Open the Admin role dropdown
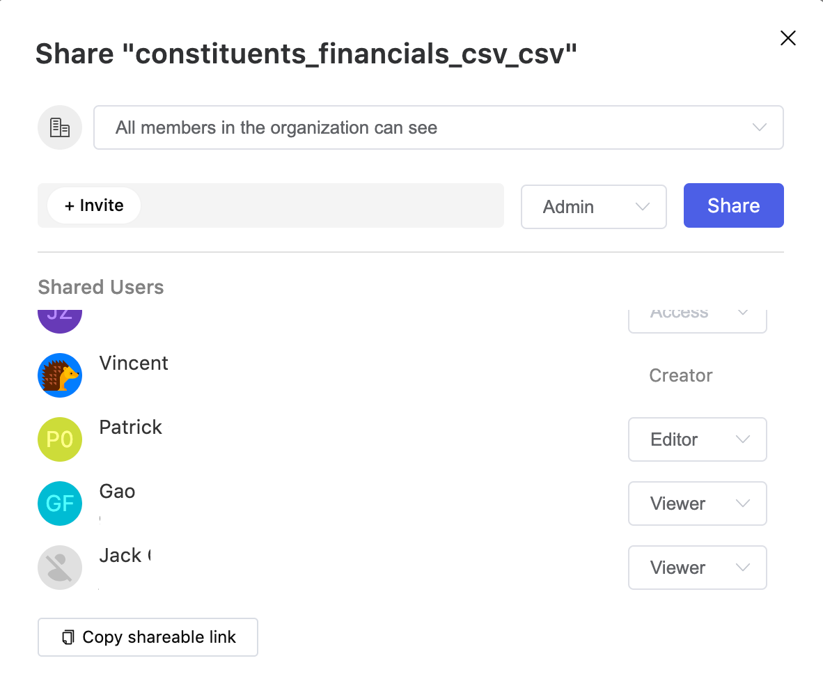The image size is (823, 695). (593, 206)
